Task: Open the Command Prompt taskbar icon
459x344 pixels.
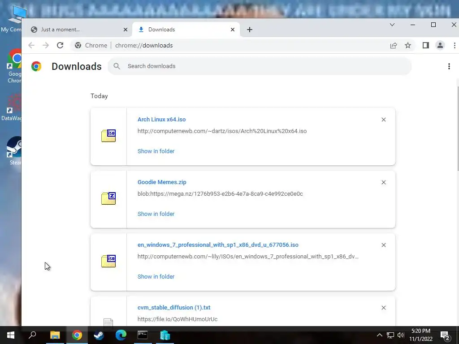Action: tap(143, 335)
